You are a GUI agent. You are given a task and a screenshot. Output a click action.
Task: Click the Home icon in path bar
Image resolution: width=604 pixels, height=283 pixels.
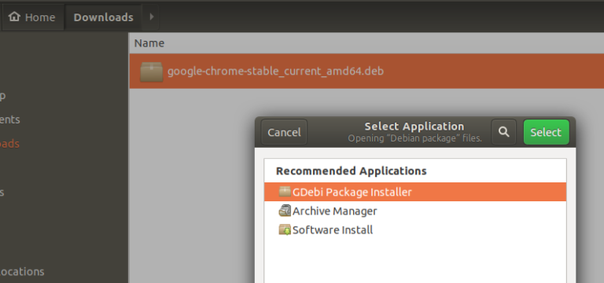(x=15, y=17)
